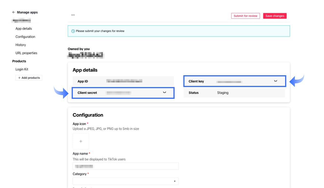The height and width of the screenshot is (188, 324).
Task: Click the plus icon to upload app icon
Action: 81,141
